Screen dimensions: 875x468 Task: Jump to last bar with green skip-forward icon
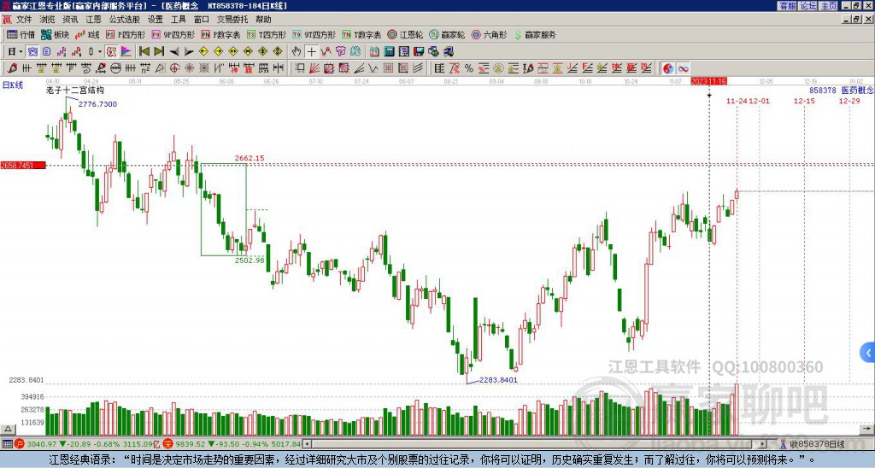[159, 52]
